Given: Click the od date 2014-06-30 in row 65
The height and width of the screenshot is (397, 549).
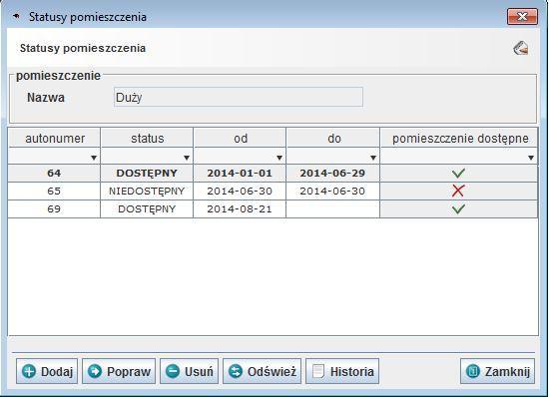Looking at the screenshot, I should point(240,191).
